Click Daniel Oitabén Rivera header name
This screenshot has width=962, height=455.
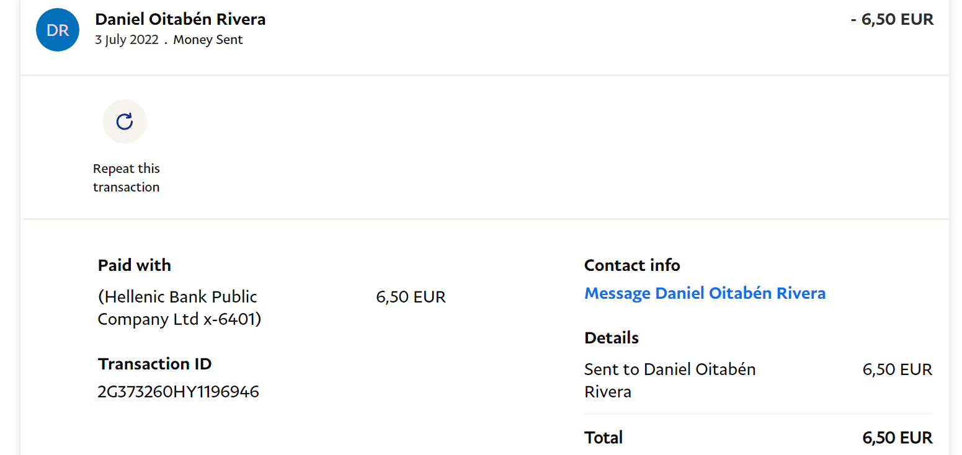(x=180, y=19)
